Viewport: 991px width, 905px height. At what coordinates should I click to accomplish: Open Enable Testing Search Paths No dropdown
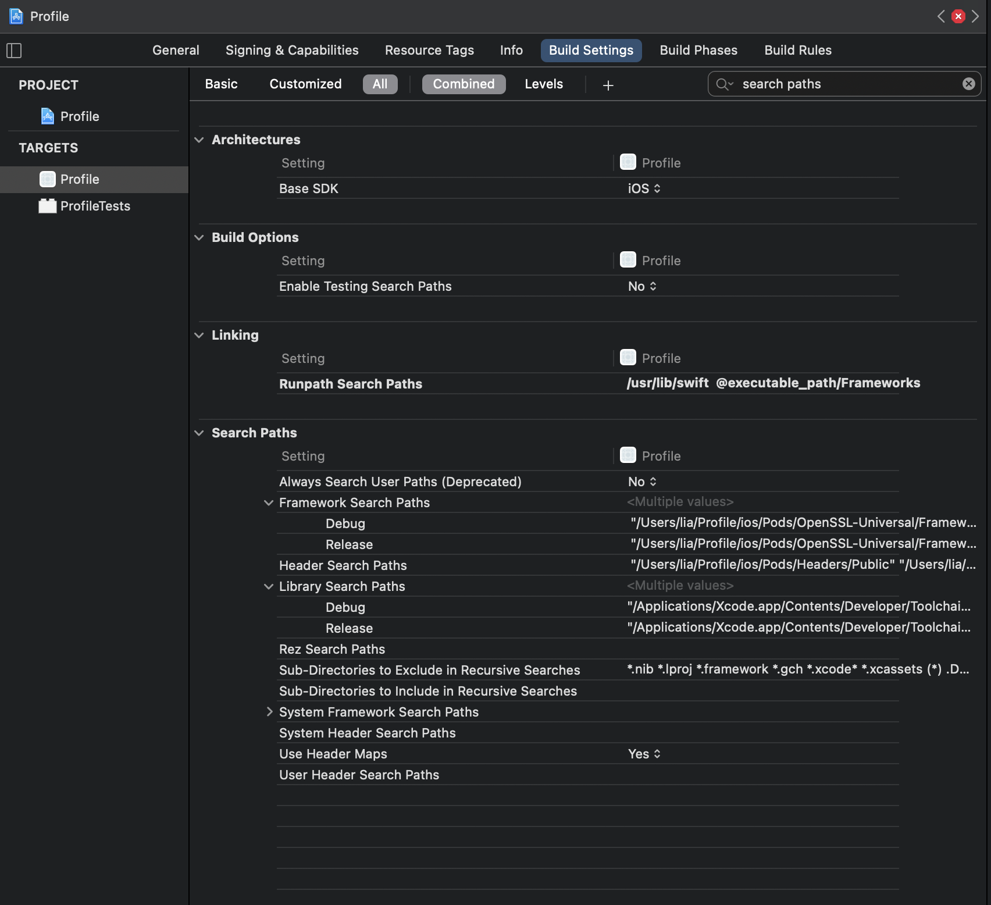tap(642, 286)
